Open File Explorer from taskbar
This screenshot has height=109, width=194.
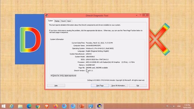pyautogui.click(x=20, y=106)
